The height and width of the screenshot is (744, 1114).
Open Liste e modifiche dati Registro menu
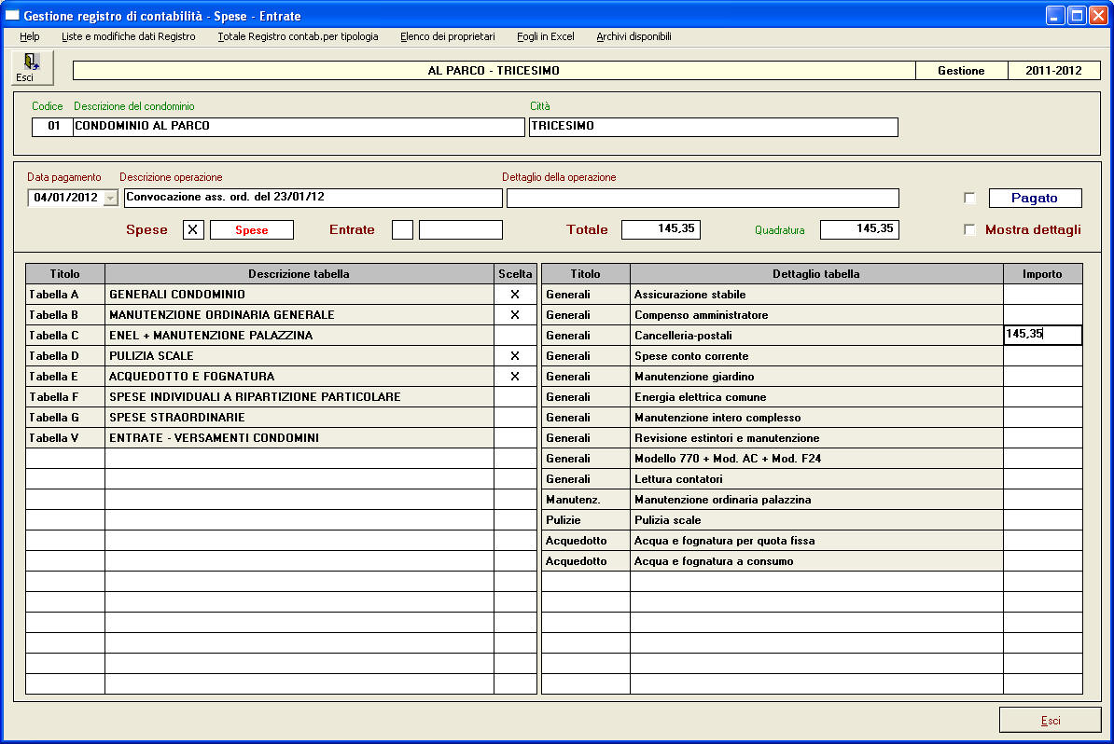point(129,36)
